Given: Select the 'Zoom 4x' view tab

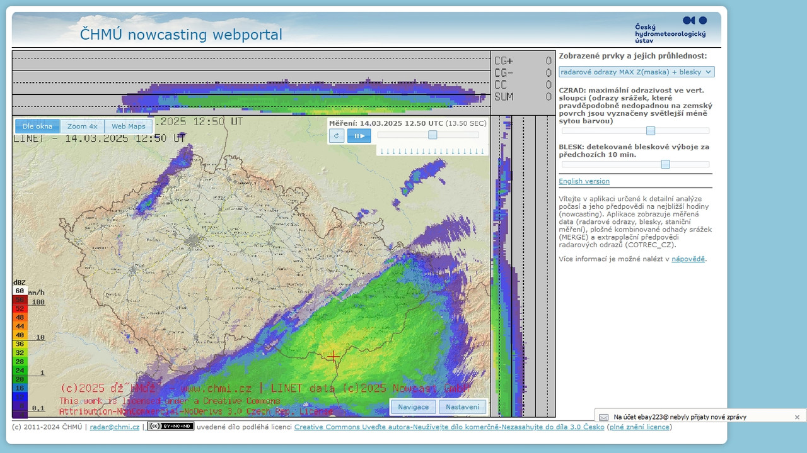Looking at the screenshot, I should pyautogui.click(x=83, y=126).
